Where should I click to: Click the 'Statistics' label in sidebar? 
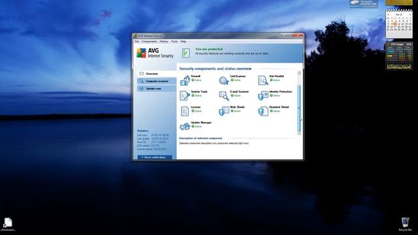[142, 131]
